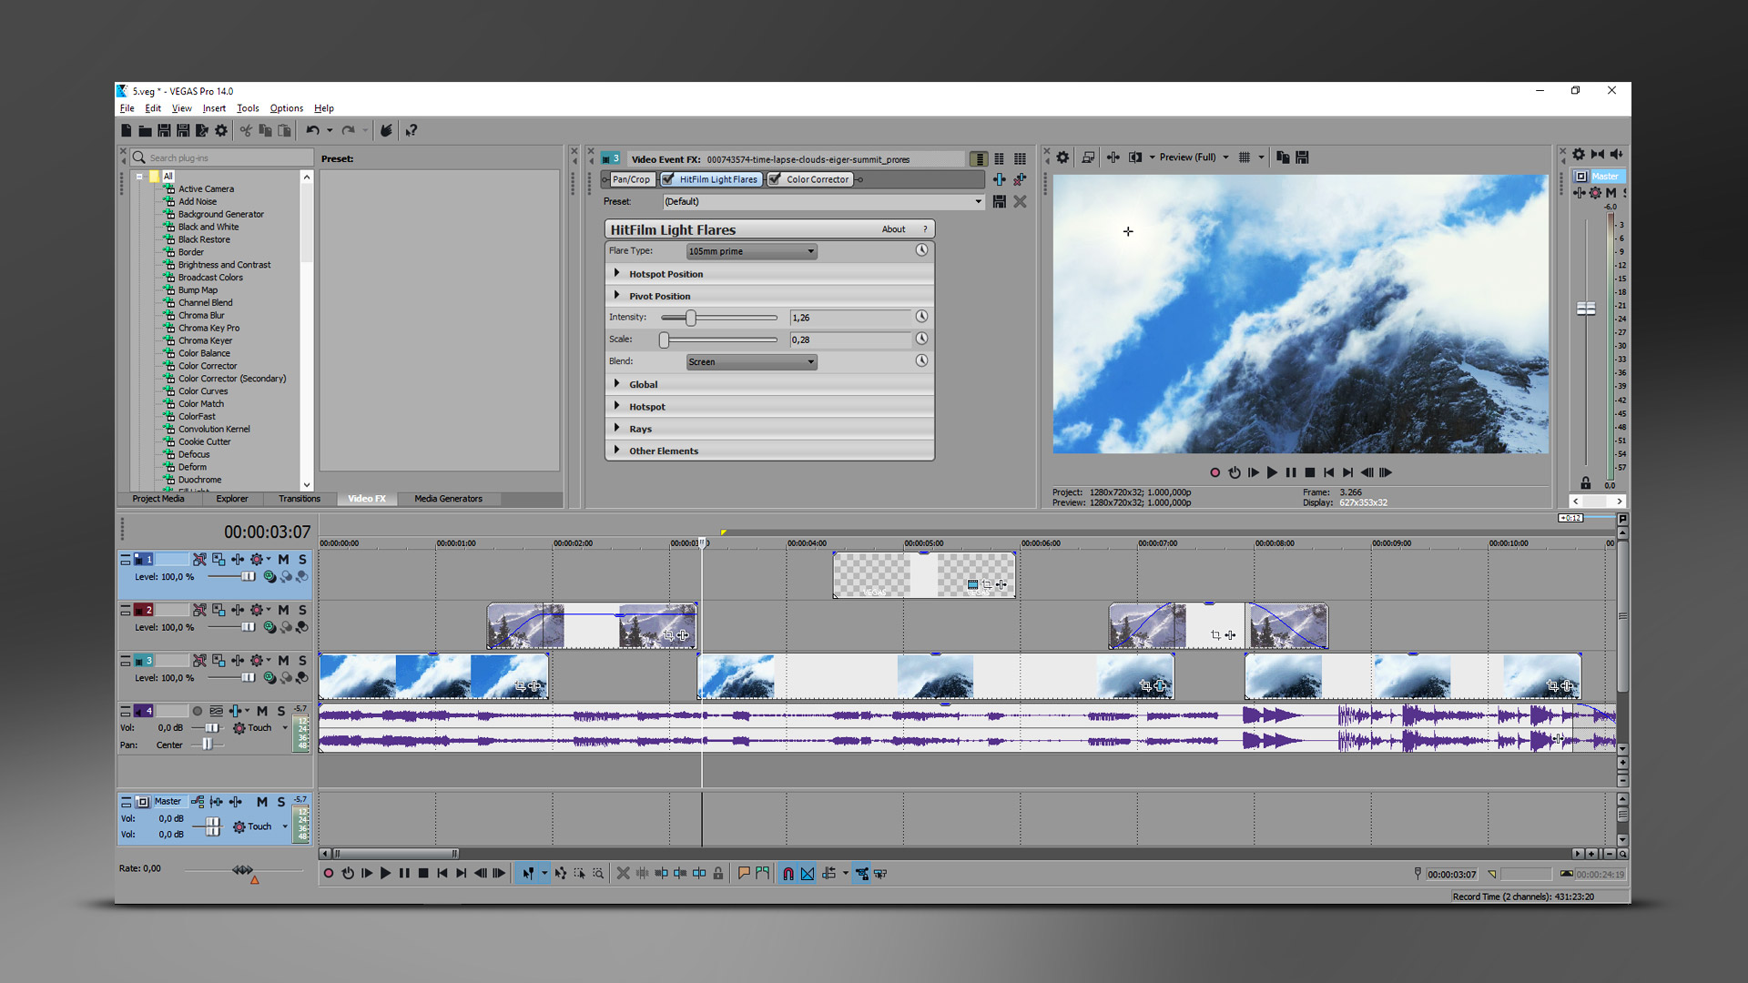The height and width of the screenshot is (983, 1748).
Task: Open the Track FX gear on track 3
Action: click(x=257, y=660)
